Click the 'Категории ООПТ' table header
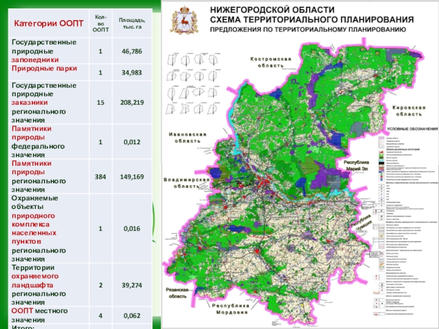 [x=49, y=23]
